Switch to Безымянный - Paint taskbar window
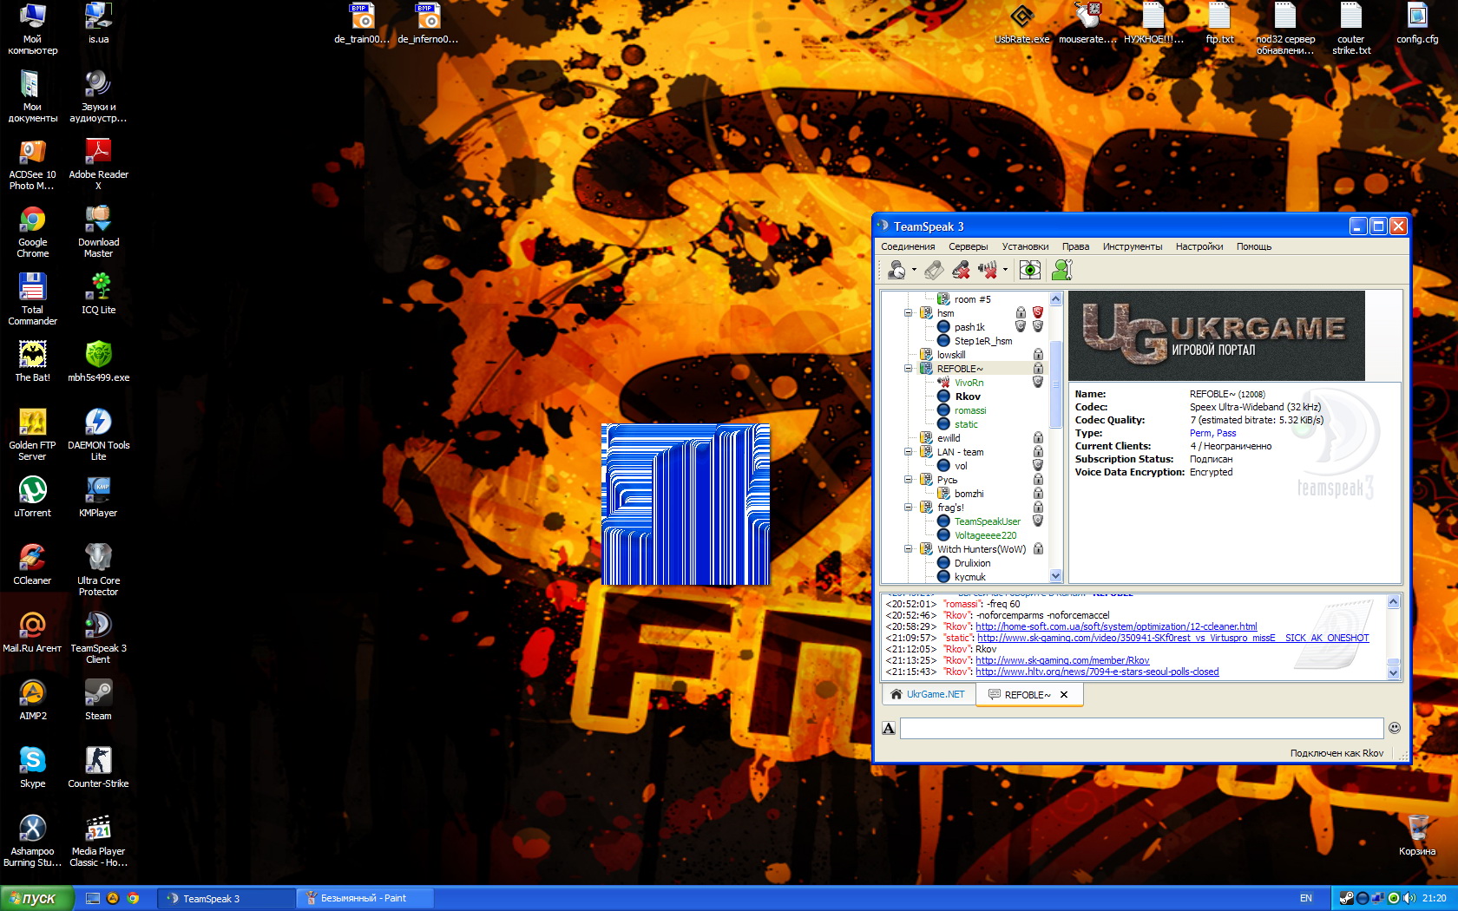This screenshot has width=1458, height=911. 364,898
